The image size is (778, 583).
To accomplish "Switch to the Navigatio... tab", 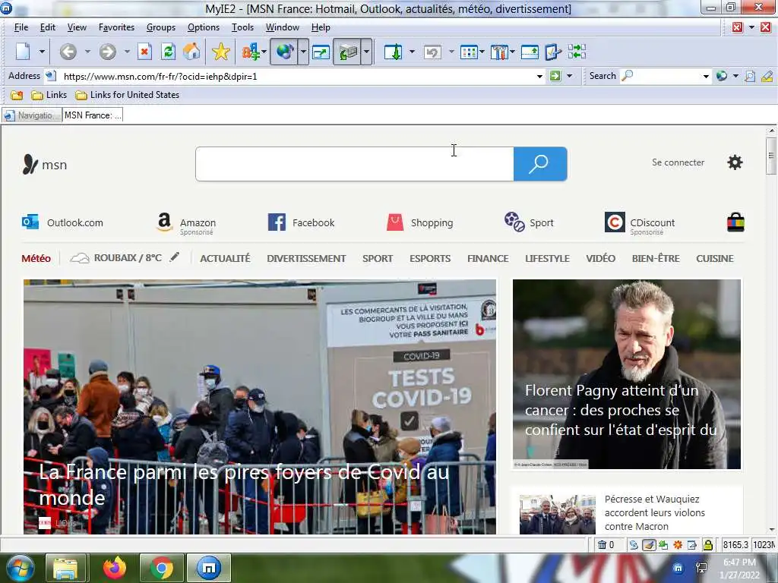I will point(32,115).
